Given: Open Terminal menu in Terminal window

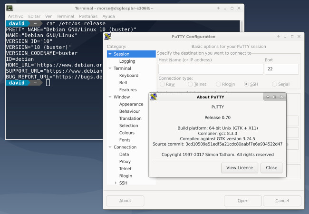Looking at the screenshot, I should click(x=65, y=16).
